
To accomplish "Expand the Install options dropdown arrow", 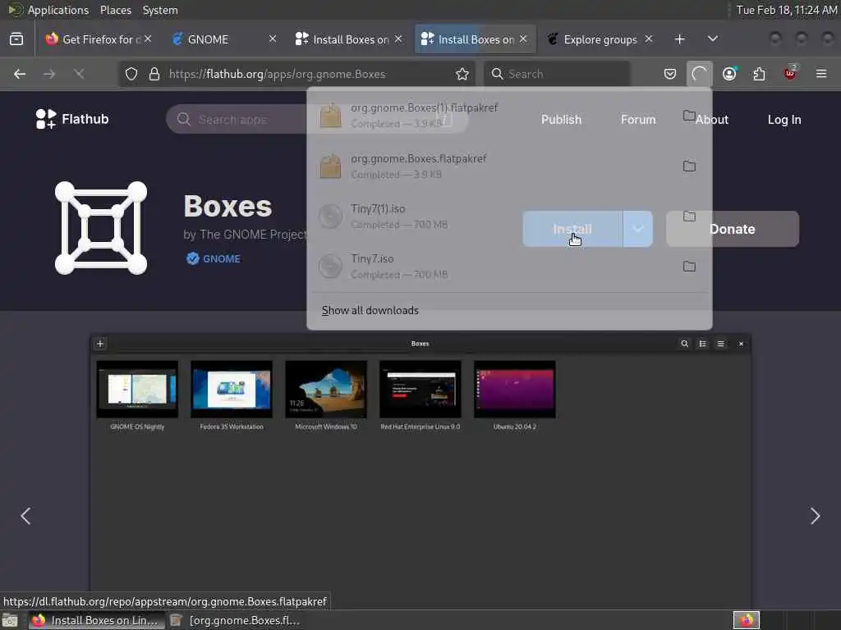I will click(x=637, y=229).
